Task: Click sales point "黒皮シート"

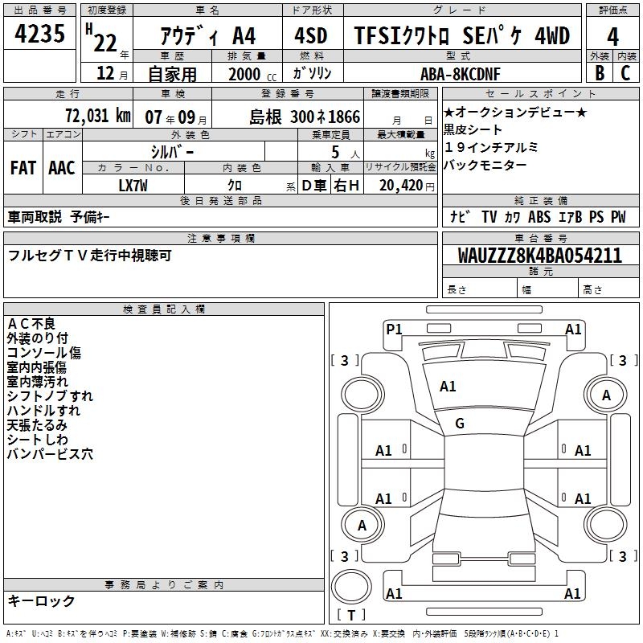Action: [473, 129]
